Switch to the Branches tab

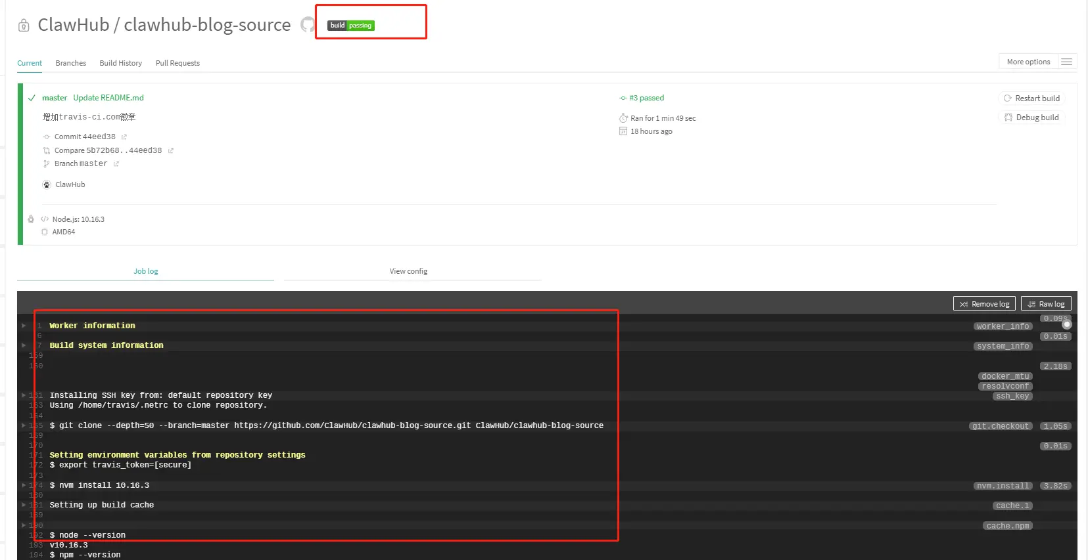pos(71,63)
